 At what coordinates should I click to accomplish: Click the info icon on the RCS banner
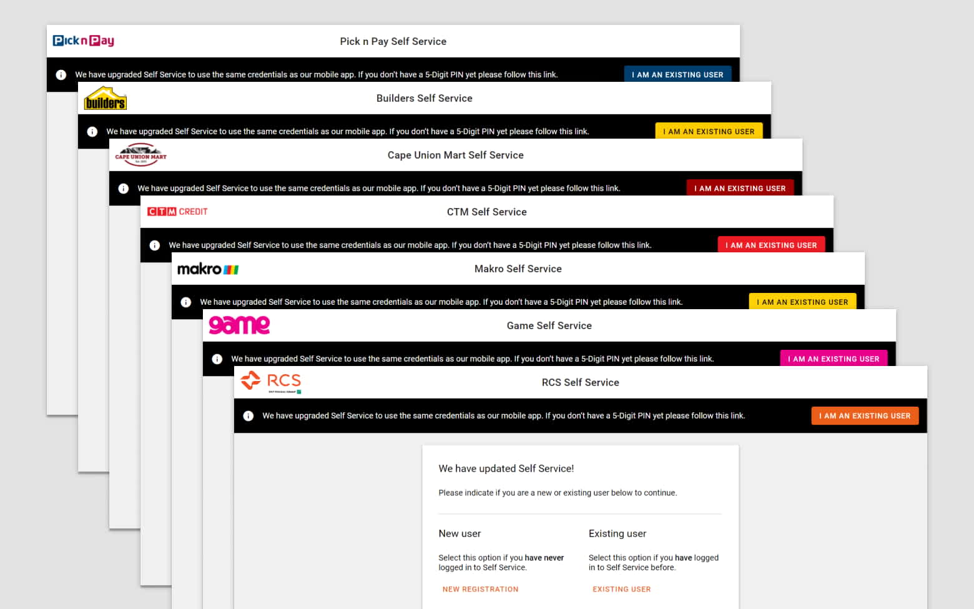(248, 415)
